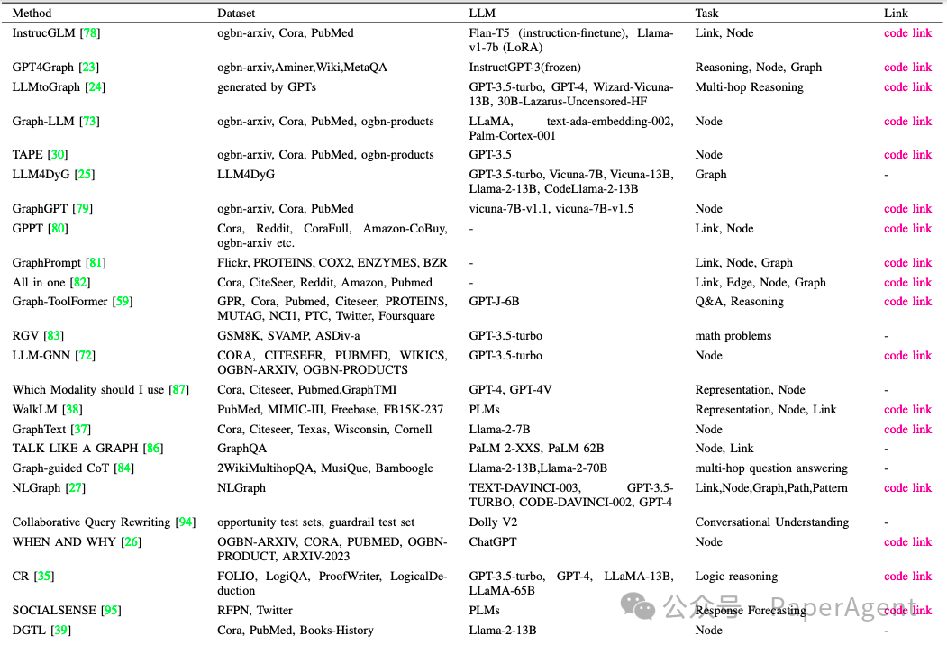Follow citation 84 next to Graph-guided CoT
Screen dimensions: 947x645
(x=123, y=468)
